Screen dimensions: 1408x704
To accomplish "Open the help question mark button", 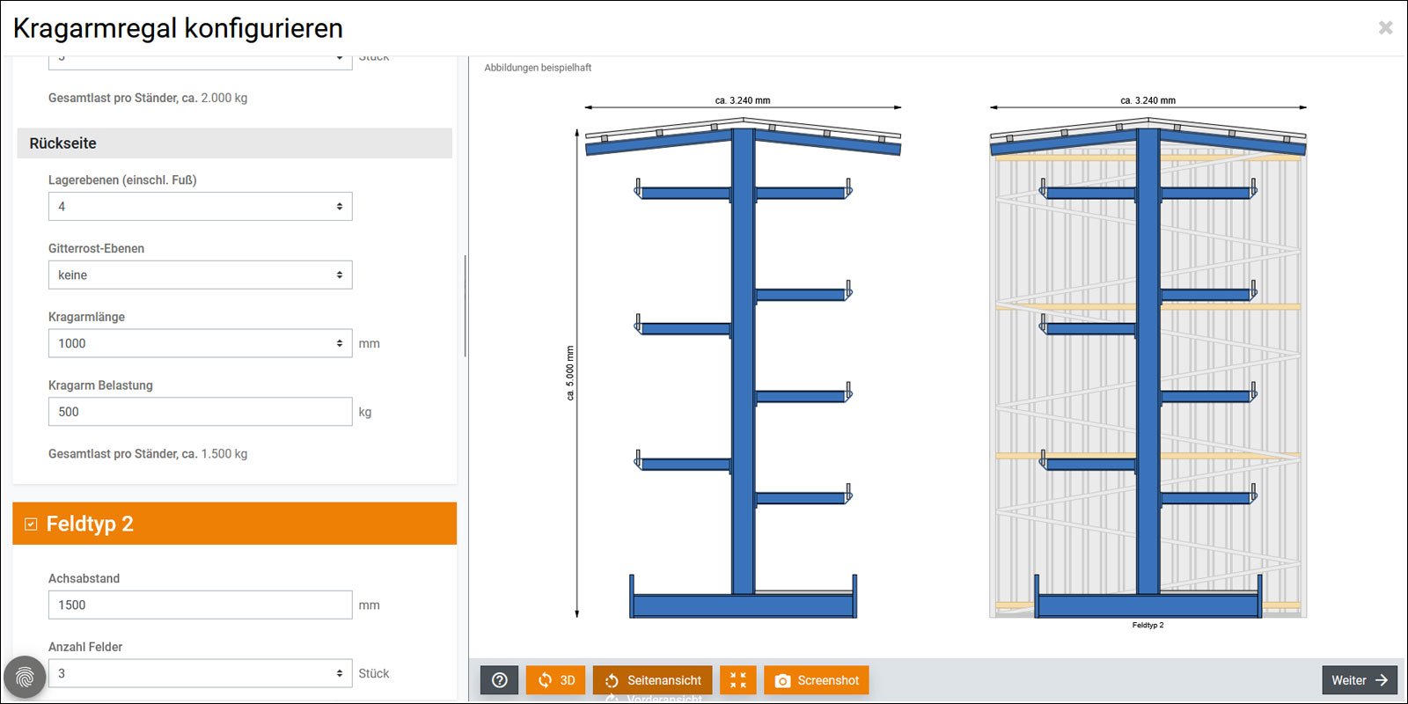I will click(x=499, y=680).
